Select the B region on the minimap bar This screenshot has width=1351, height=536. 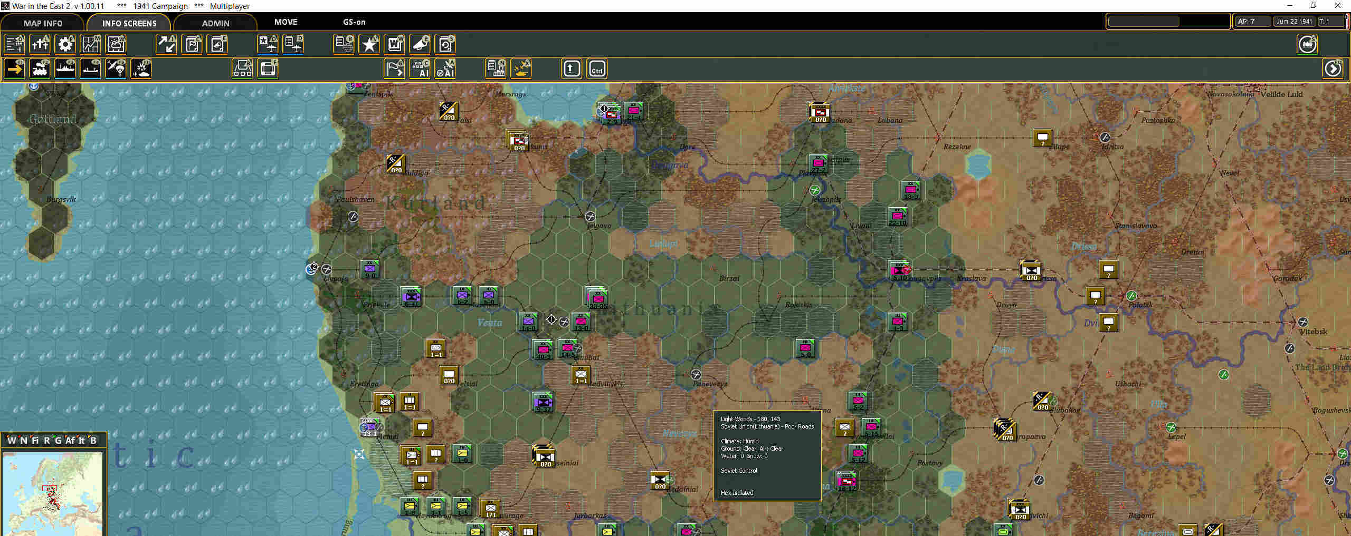click(93, 440)
